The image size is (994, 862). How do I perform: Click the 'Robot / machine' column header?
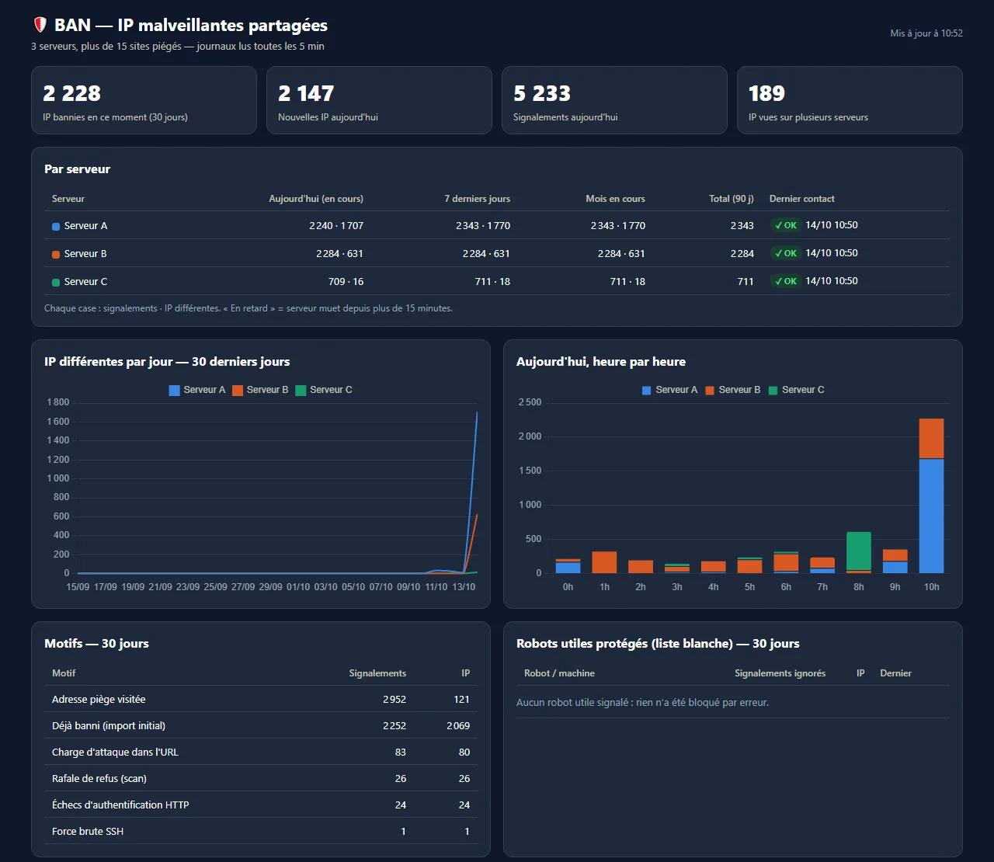click(x=559, y=673)
